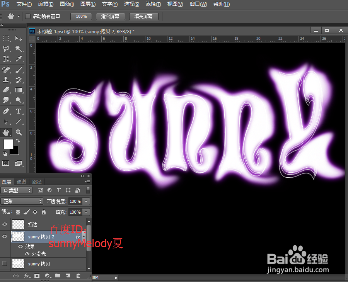Hide the sunny 拷贝 2 layer
348x282 pixels.
(x=5, y=236)
